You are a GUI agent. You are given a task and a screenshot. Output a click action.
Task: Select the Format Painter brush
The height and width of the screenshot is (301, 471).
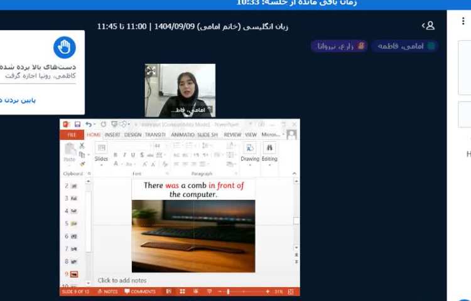tap(82, 164)
